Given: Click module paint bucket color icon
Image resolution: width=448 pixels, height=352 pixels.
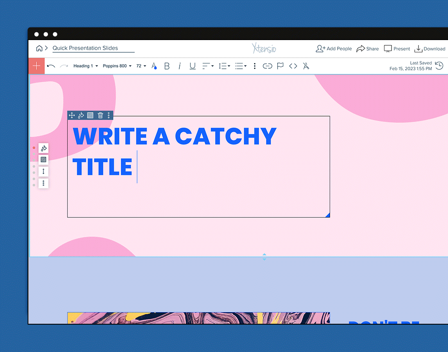Looking at the screenshot, I should pos(81,115).
